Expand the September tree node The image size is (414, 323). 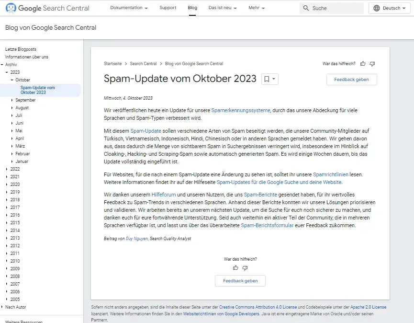point(12,100)
